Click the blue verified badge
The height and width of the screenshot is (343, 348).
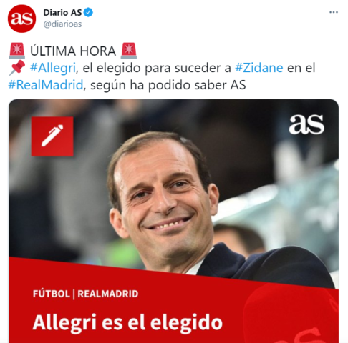coord(88,12)
